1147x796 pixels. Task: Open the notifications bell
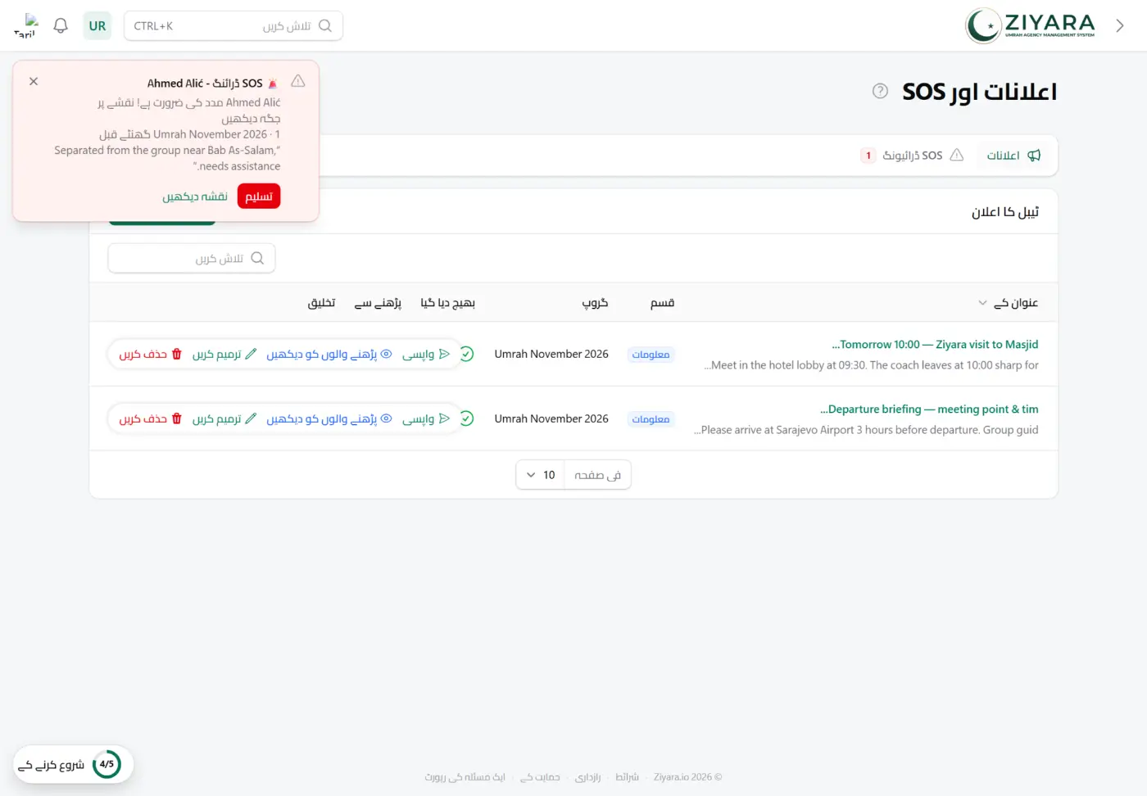pyautogui.click(x=61, y=26)
